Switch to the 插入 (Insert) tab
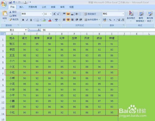The image size is (155, 121). click(x=21, y=7)
